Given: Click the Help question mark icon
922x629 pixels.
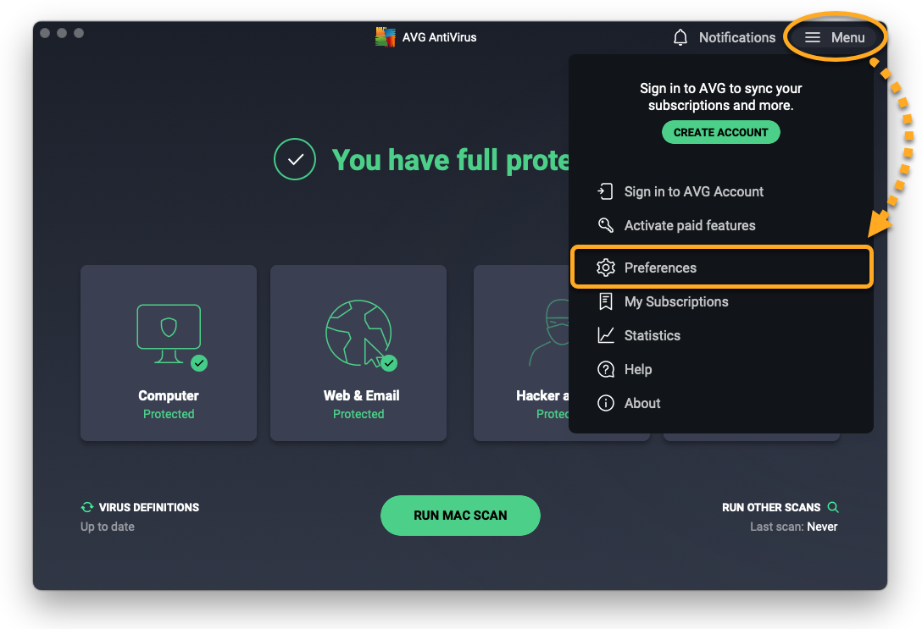Looking at the screenshot, I should (605, 369).
